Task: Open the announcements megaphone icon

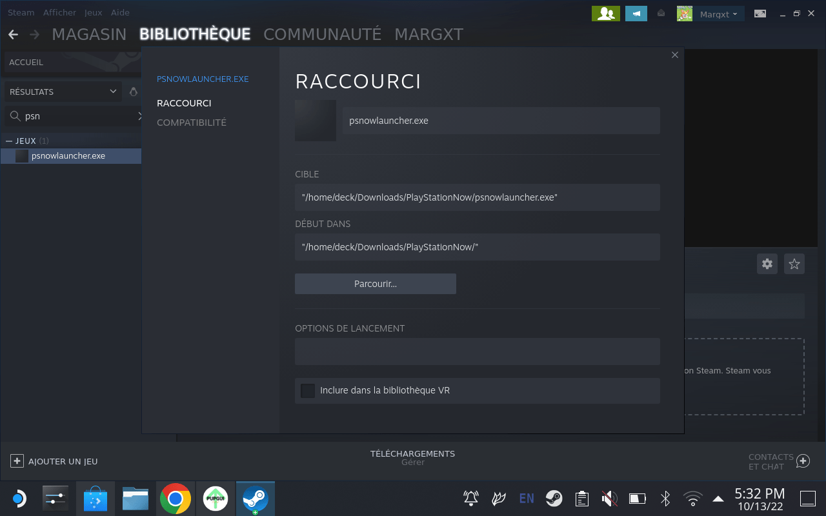Action: click(x=636, y=14)
